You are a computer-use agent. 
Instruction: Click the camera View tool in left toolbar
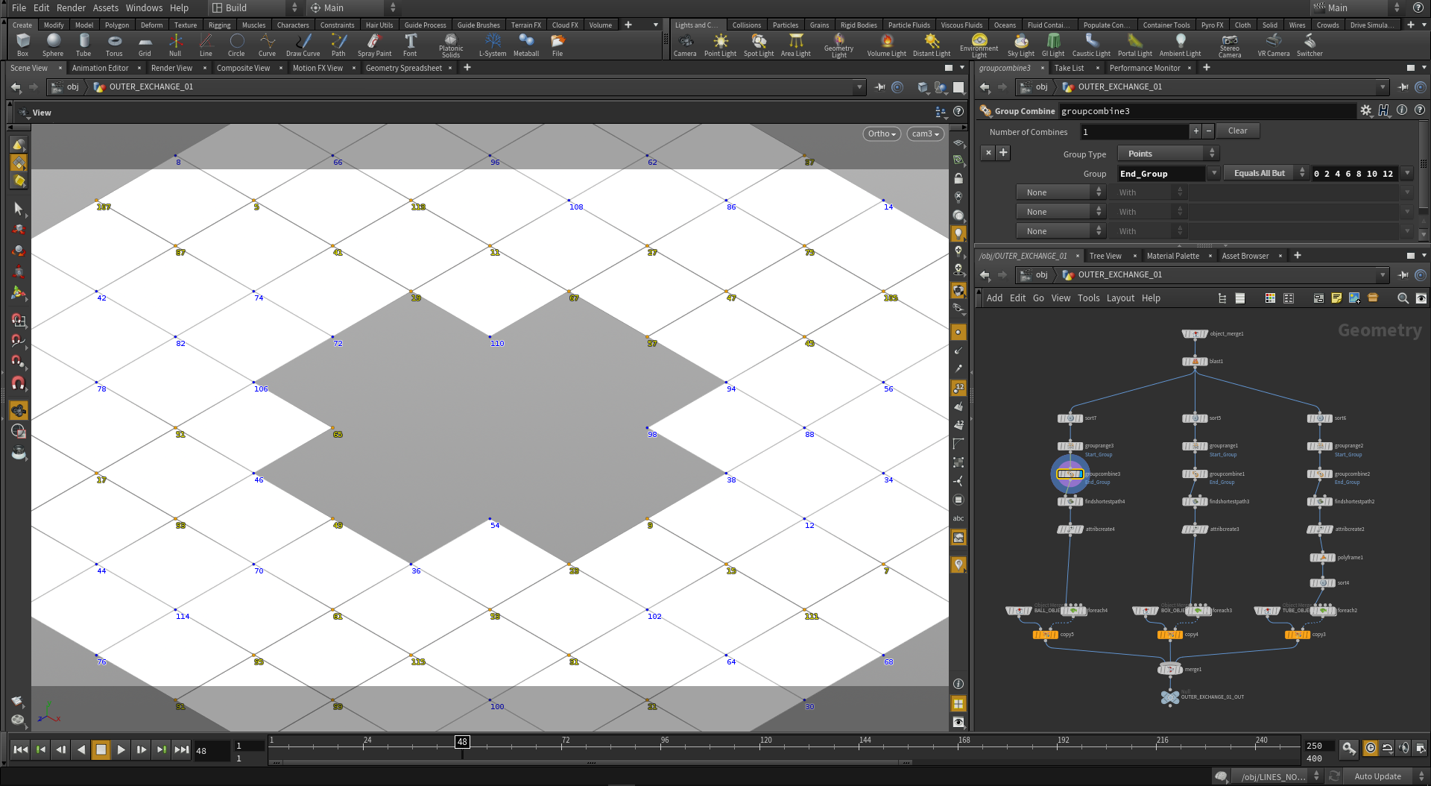[19, 410]
